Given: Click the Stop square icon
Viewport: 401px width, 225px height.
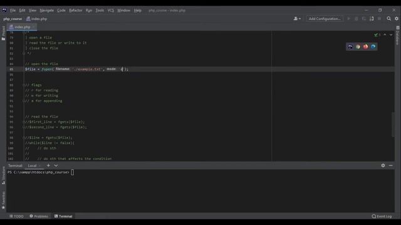Looking at the screenshot, I should pyautogui.click(x=379, y=19).
